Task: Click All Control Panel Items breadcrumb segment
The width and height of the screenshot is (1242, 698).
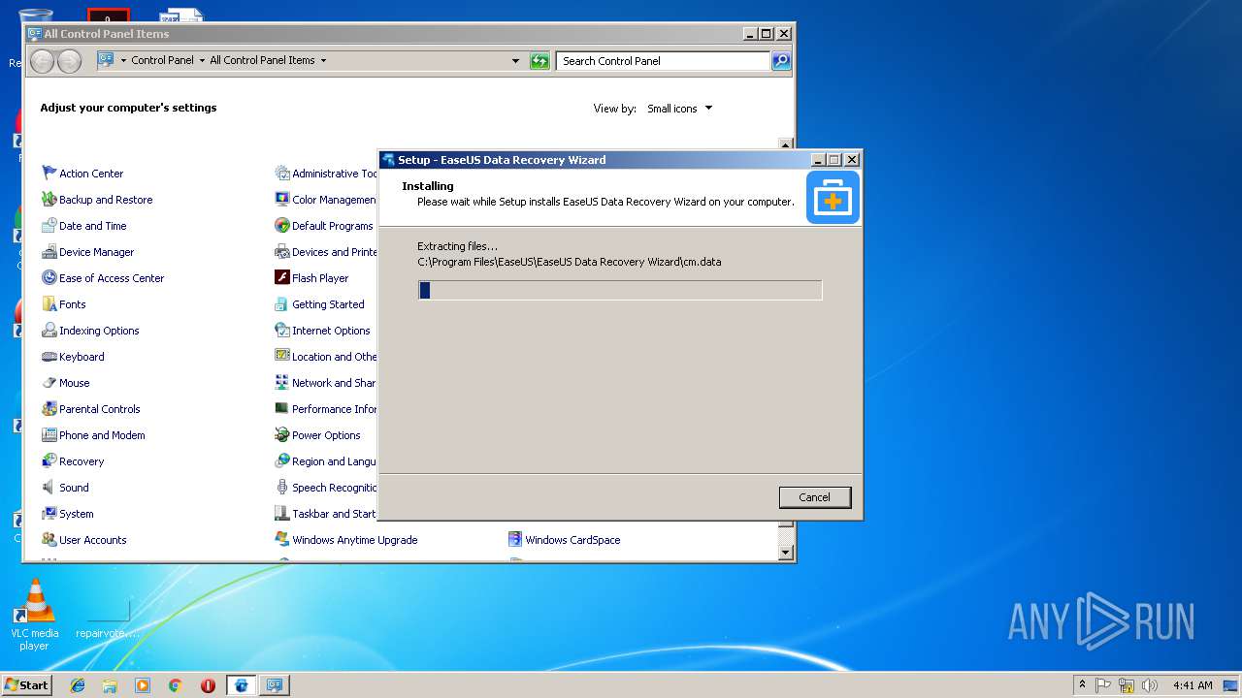Action: click(262, 60)
